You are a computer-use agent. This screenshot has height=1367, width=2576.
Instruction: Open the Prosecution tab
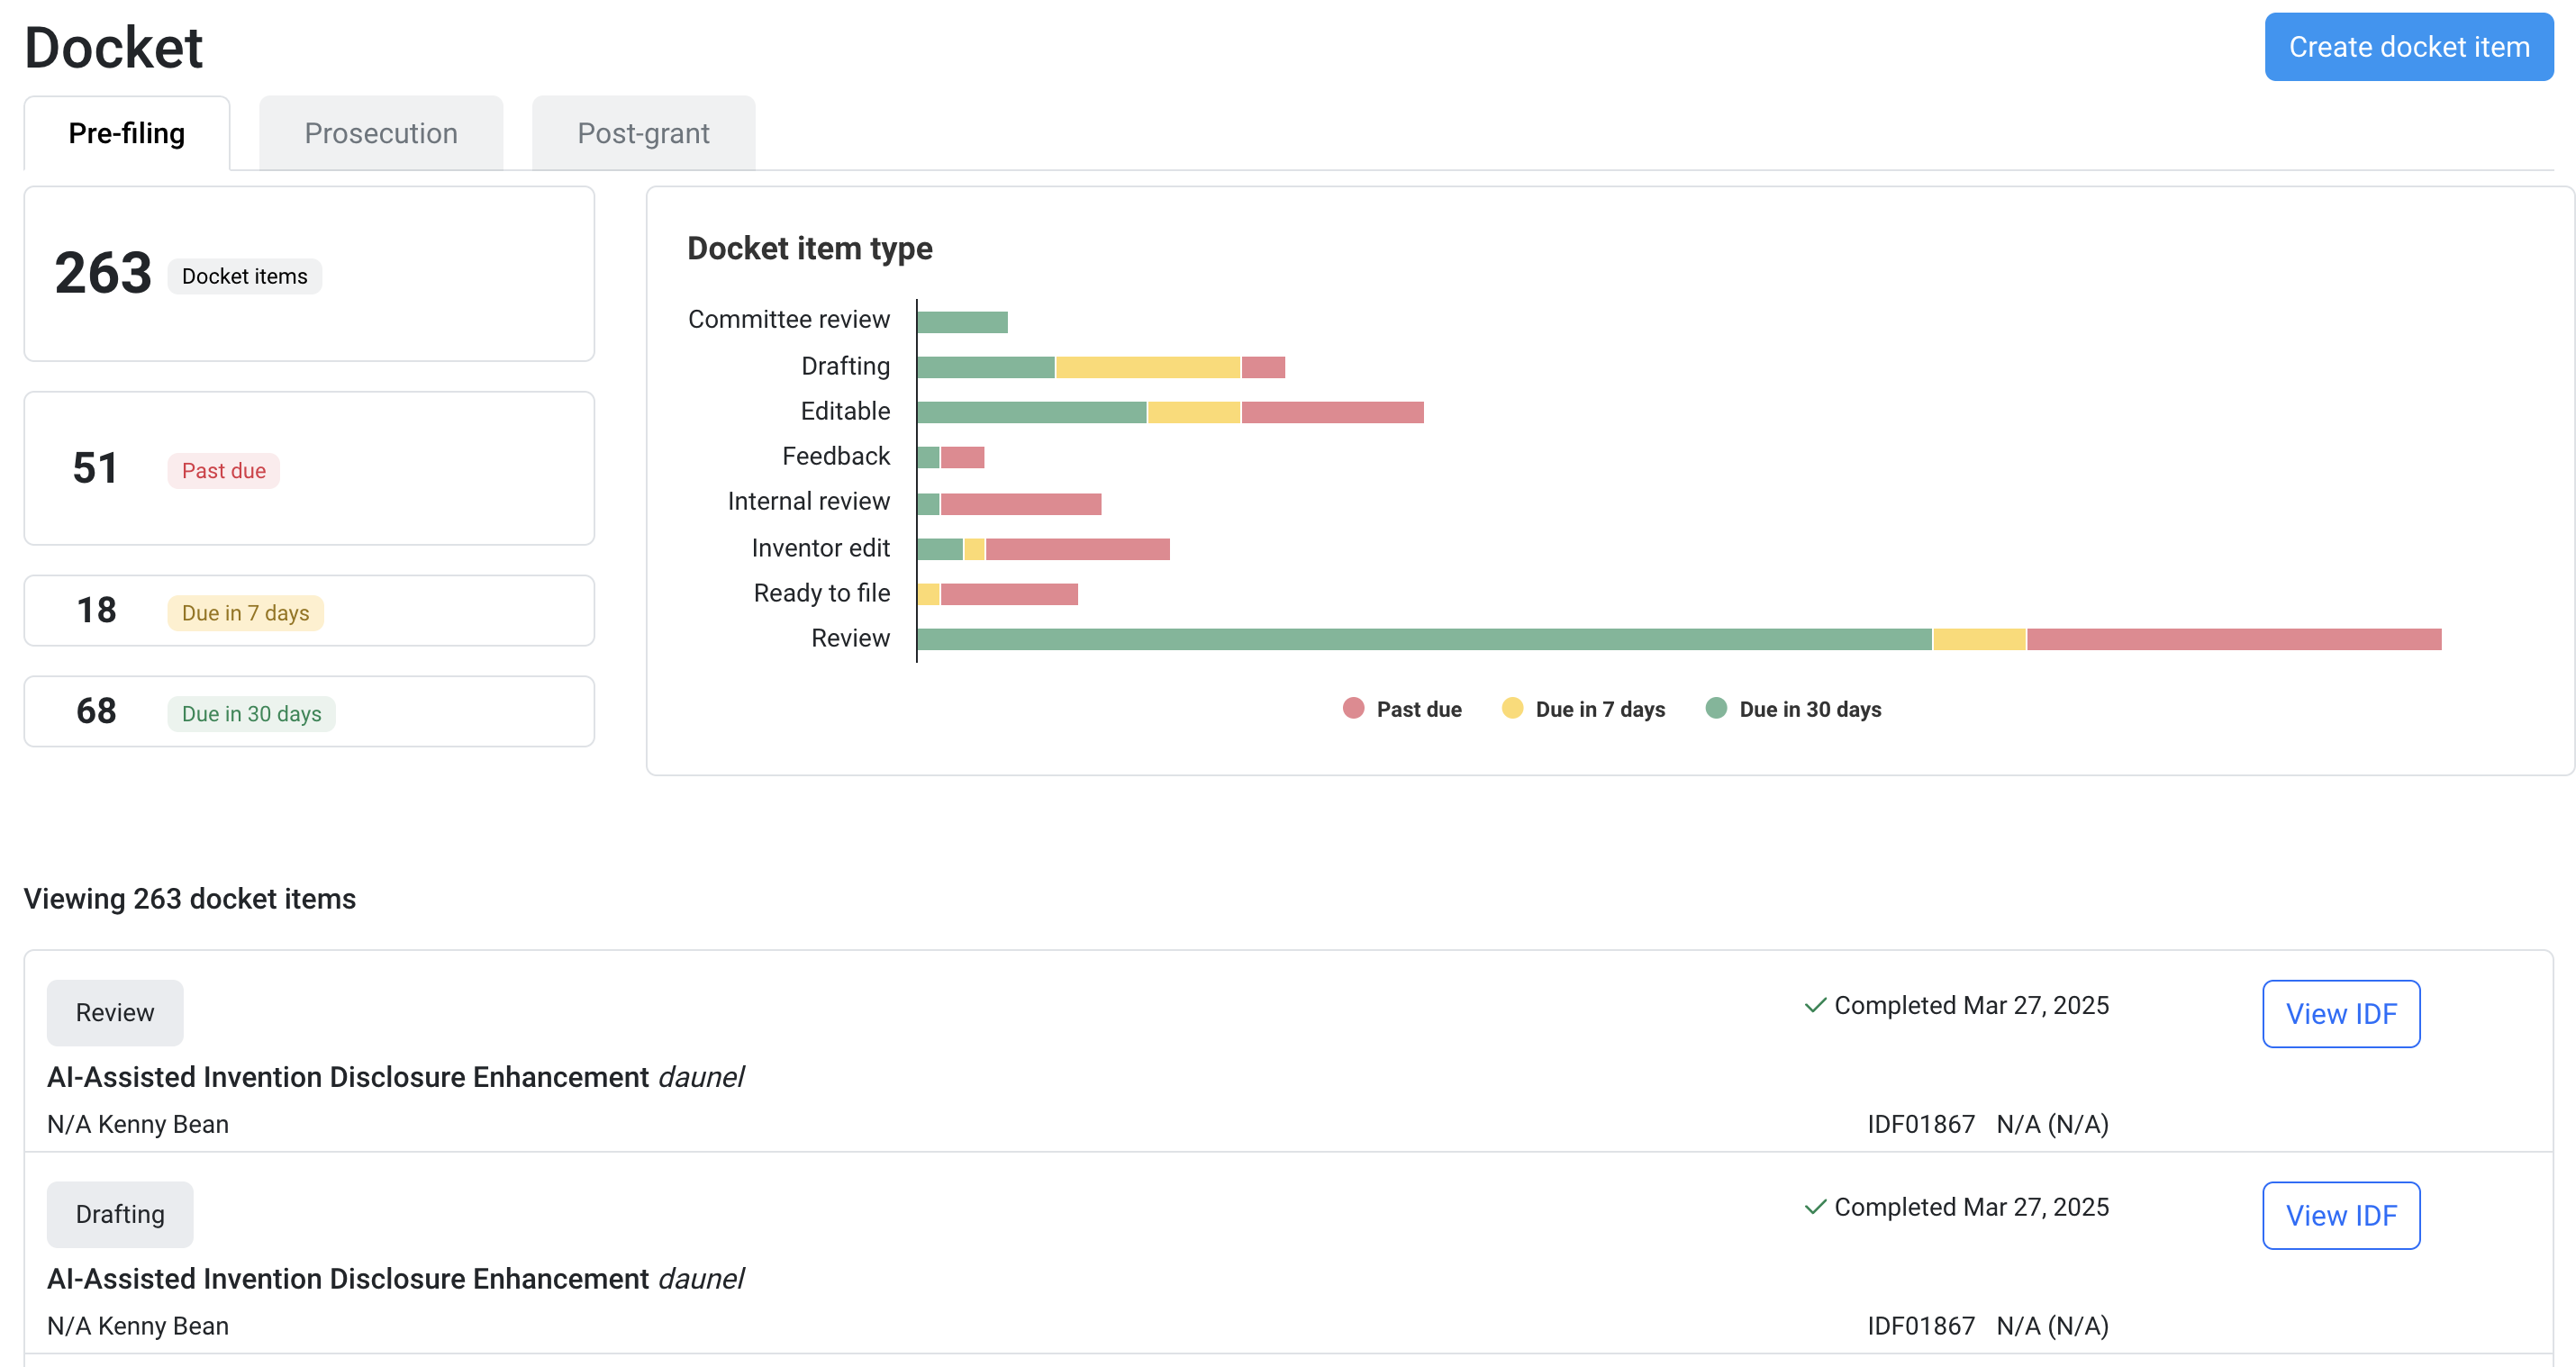click(x=381, y=133)
